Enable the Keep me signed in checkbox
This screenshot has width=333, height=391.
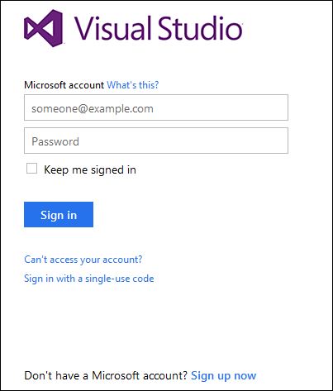click(31, 169)
